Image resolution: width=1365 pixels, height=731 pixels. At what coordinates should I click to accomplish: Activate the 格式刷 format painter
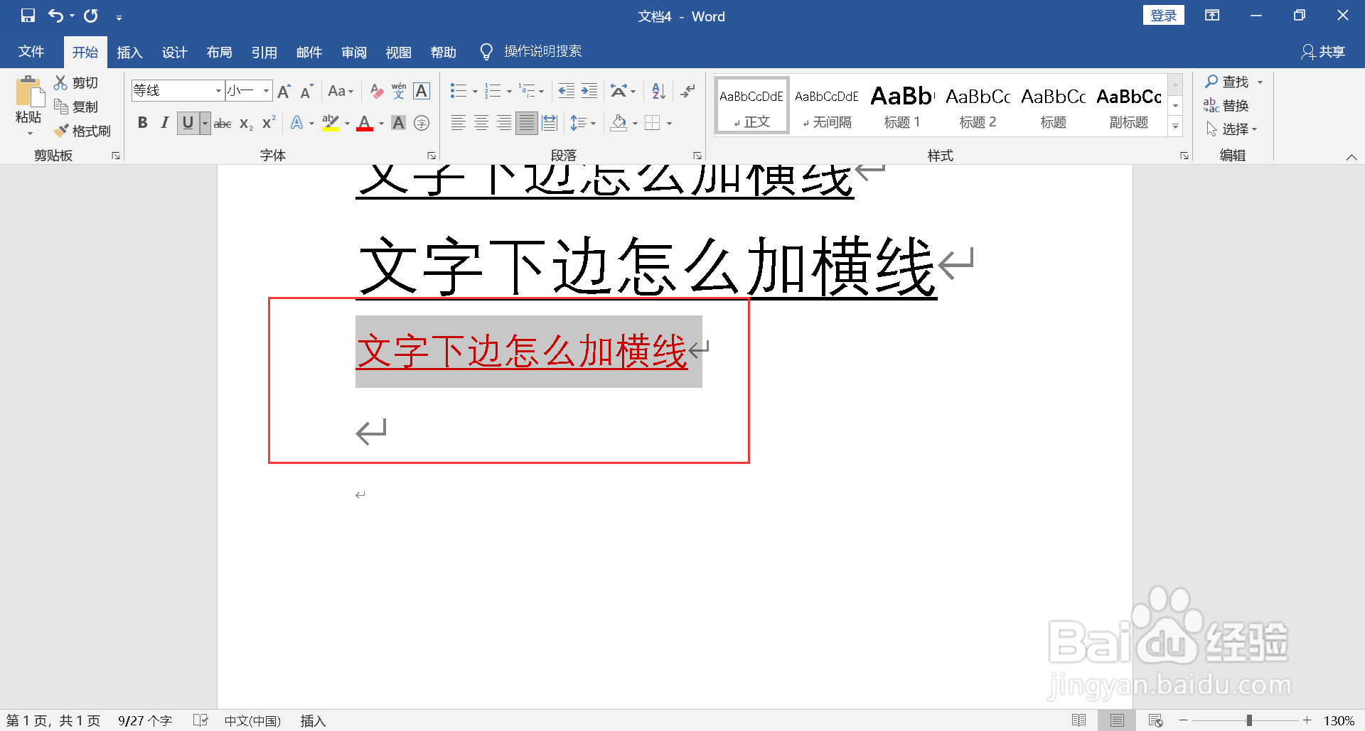[82, 131]
